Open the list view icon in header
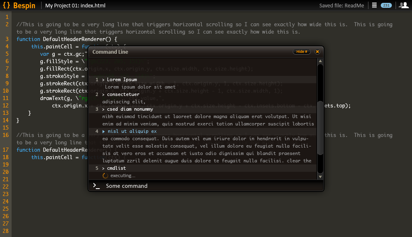Viewport: 412px width, 237px height. tap(375, 5)
